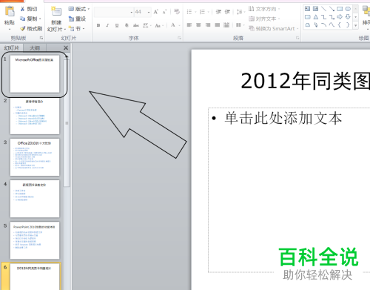Click the Clear Formatting eraser icon
The height and width of the screenshot is (290, 370).
tap(177, 12)
